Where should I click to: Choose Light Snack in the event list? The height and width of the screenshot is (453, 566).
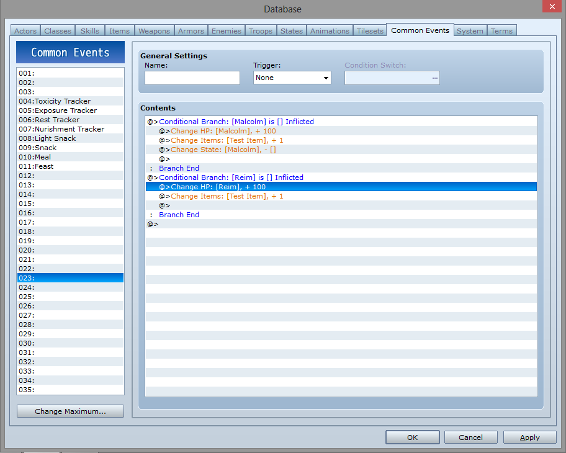point(55,138)
